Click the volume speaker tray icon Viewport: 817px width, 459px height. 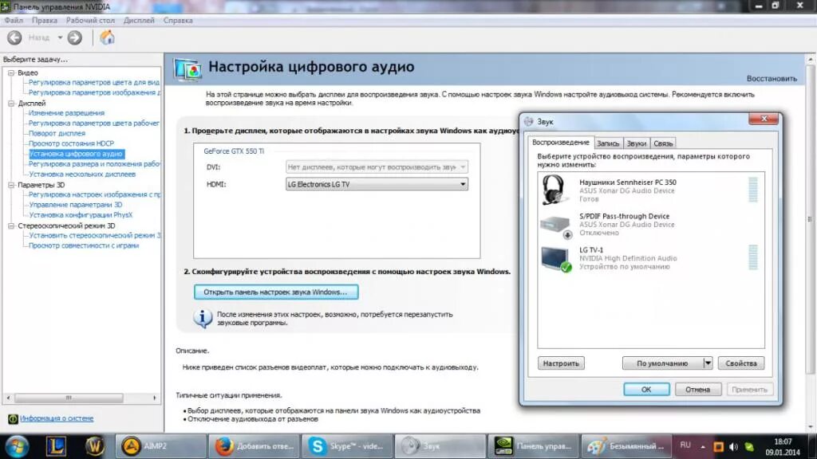pos(734,447)
